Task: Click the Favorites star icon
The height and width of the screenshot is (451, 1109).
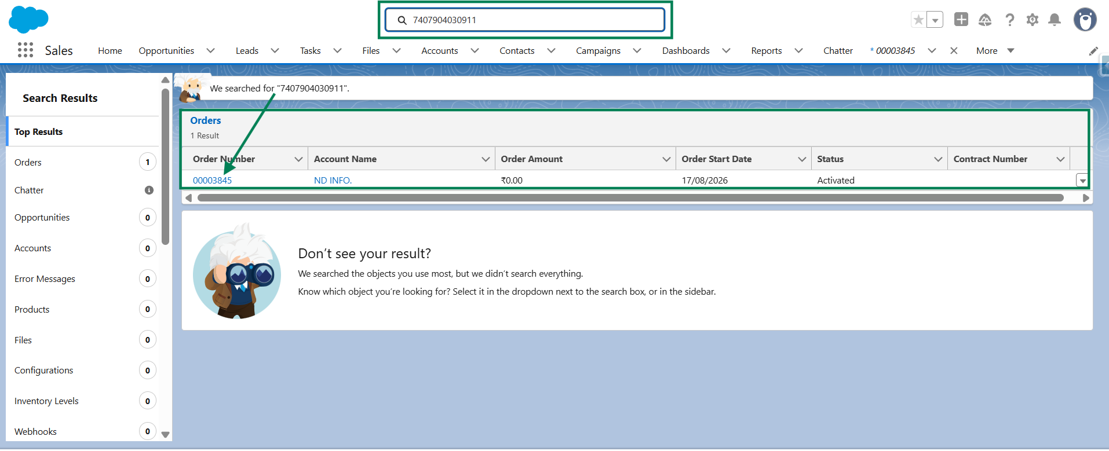Action: coord(918,20)
